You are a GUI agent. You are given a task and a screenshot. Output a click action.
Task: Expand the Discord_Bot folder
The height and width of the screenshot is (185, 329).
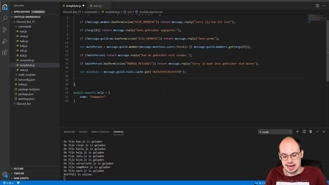[x=24, y=104]
